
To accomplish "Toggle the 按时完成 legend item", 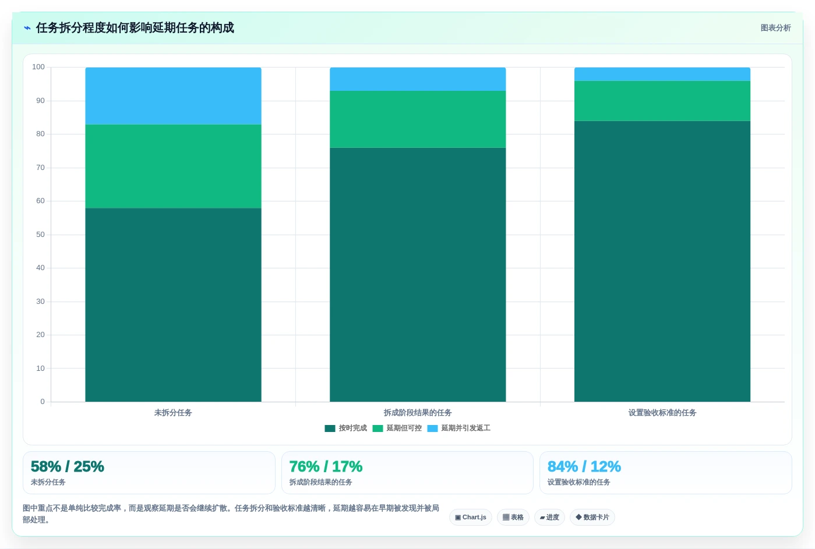I will (x=346, y=428).
